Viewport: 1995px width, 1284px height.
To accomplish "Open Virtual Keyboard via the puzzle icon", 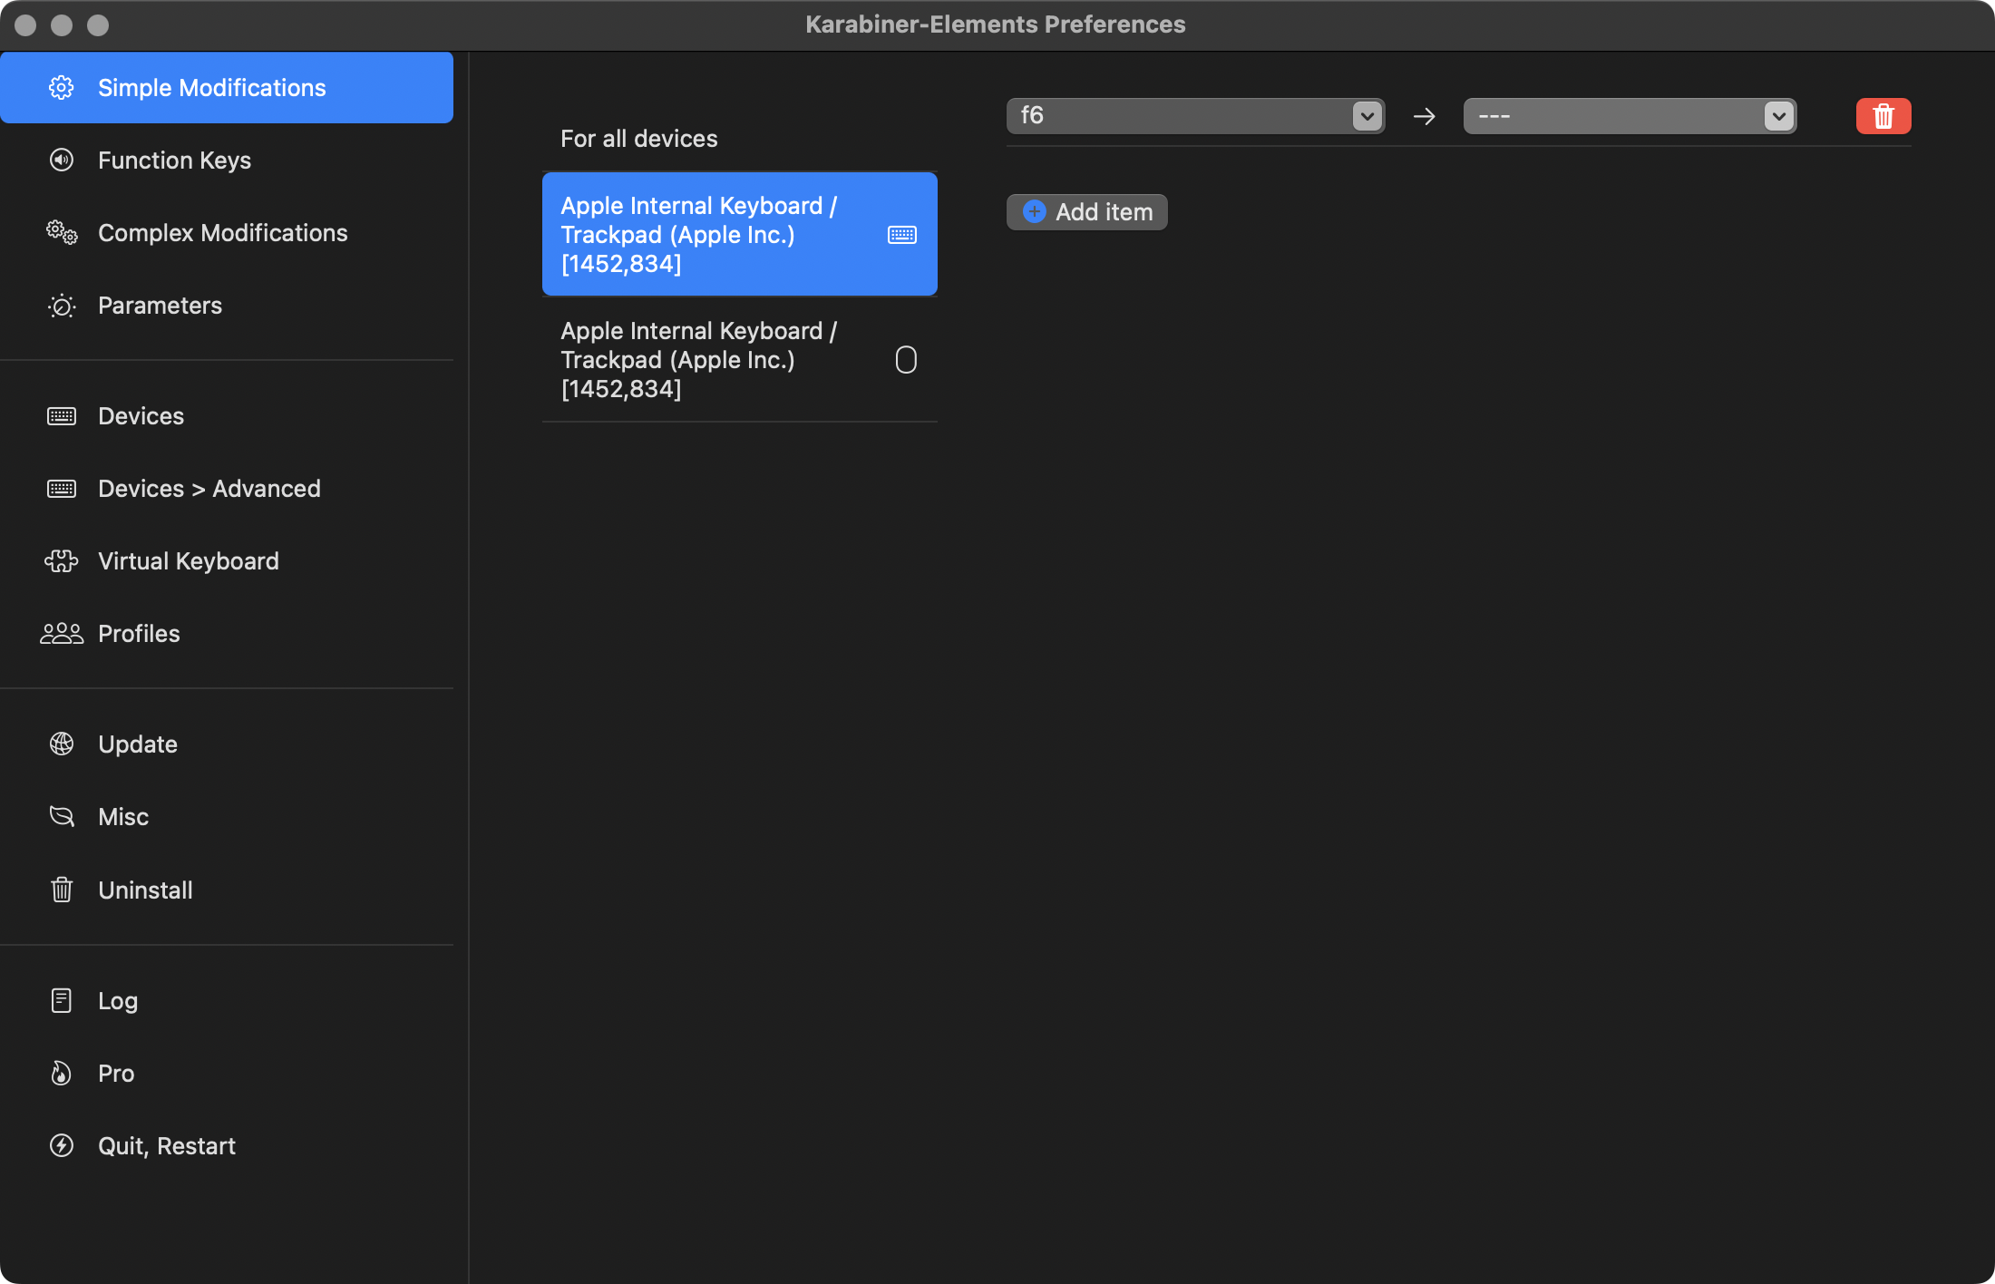I will 60,560.
